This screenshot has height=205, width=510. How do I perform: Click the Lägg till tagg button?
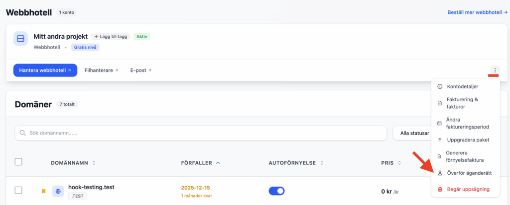(x=111, y=36)
